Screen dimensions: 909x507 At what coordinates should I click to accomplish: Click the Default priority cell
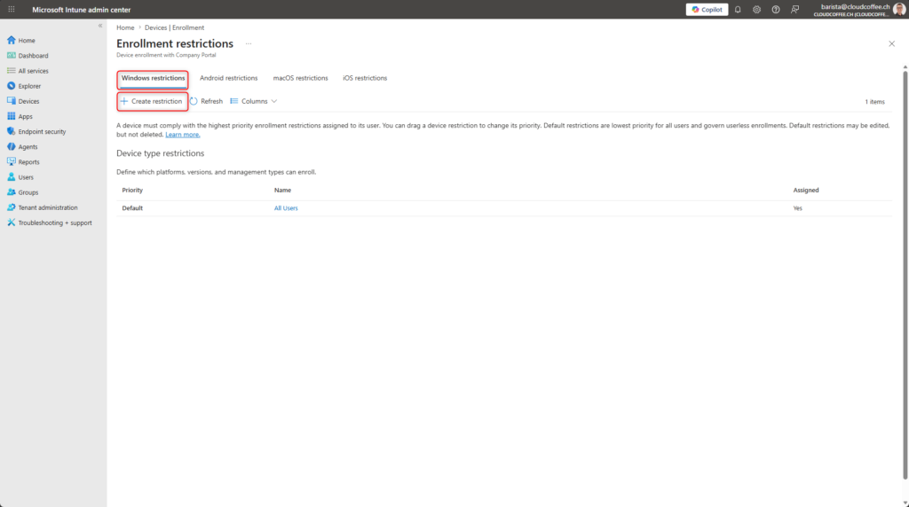tap(132, 208)
